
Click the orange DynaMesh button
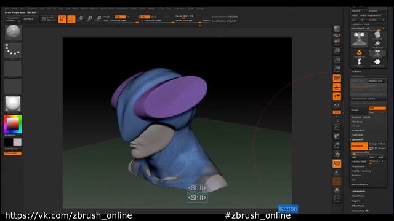[360, 146]
